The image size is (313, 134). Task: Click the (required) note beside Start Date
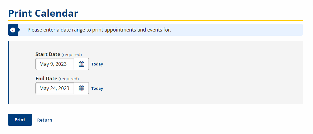72,55
